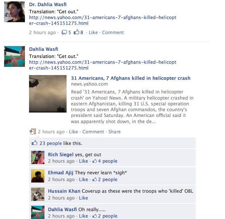
Task: View the 23 people who like this
Action: 51,143
